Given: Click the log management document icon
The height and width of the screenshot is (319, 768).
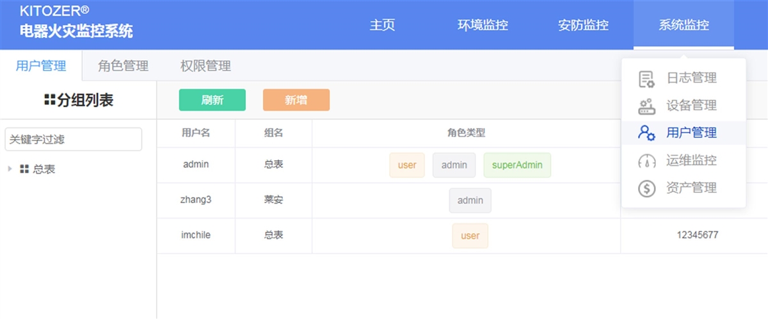Looking at the screenshot, I should pyautogui.click(x=646, y=79).
